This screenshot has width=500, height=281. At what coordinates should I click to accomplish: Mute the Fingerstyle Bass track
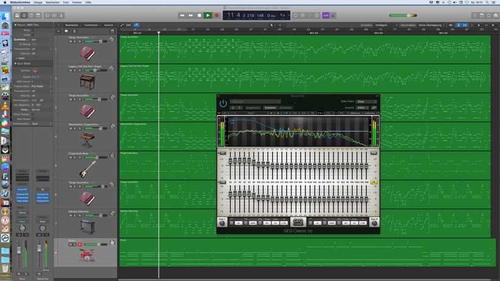(71, 158)
